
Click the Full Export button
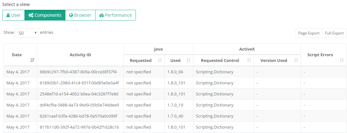334,33
